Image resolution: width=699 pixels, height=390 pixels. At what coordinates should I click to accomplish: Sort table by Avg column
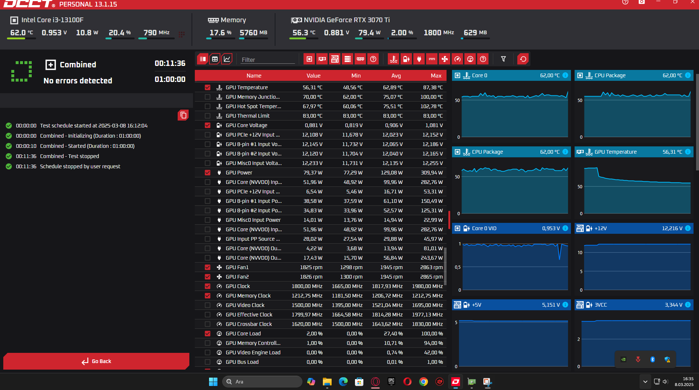pos(396,76)
